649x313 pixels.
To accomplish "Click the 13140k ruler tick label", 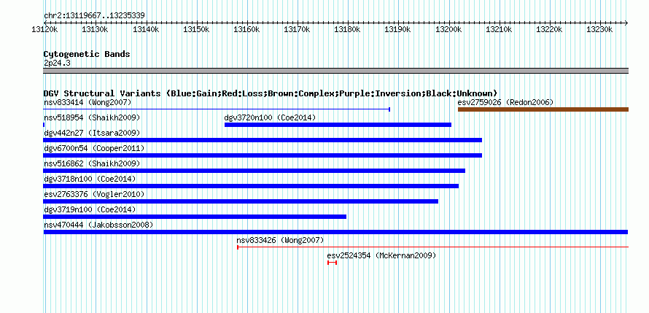I will pyautogui.click(x=146, y=29).
